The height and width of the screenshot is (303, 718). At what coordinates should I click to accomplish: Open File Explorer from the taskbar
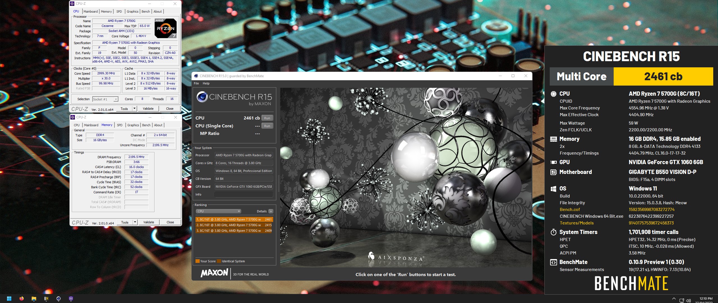coord(34,299)
